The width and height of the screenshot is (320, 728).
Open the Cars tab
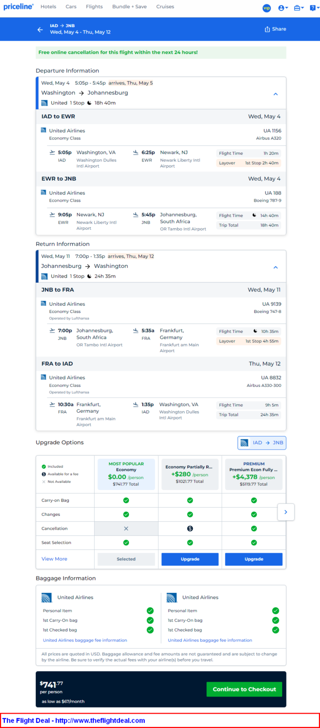71,7
